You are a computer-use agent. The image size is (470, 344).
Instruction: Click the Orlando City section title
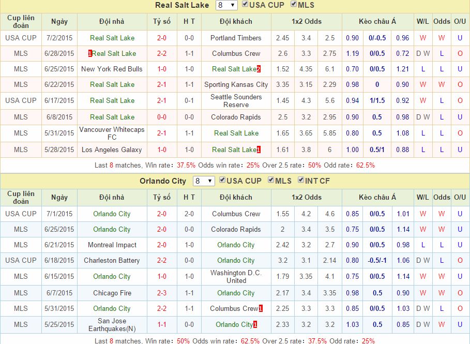163,181
